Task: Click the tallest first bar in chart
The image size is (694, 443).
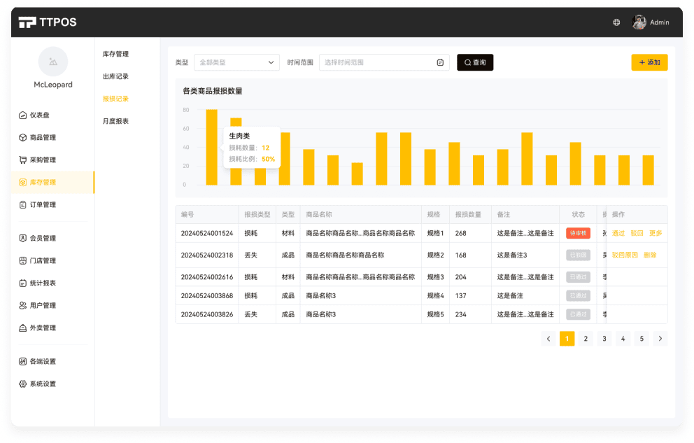Action: click(x=211, y=147)
